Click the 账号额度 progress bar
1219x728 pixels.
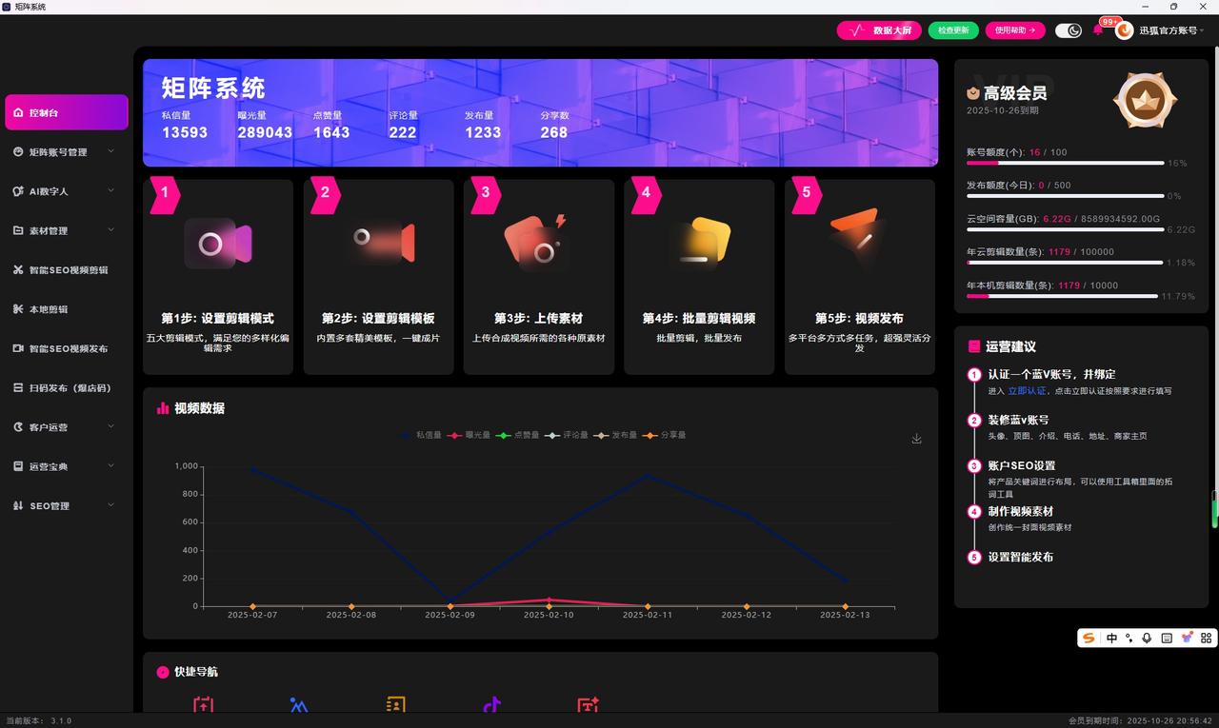pos(1065,164)
